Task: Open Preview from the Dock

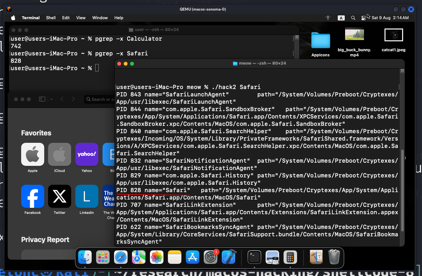Action: 272,257
